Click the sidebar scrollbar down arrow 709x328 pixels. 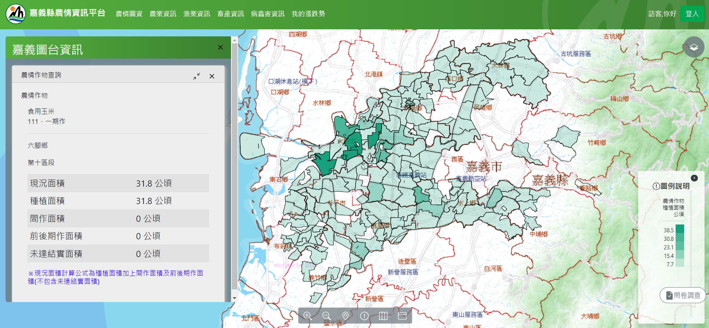coord(234,298)
